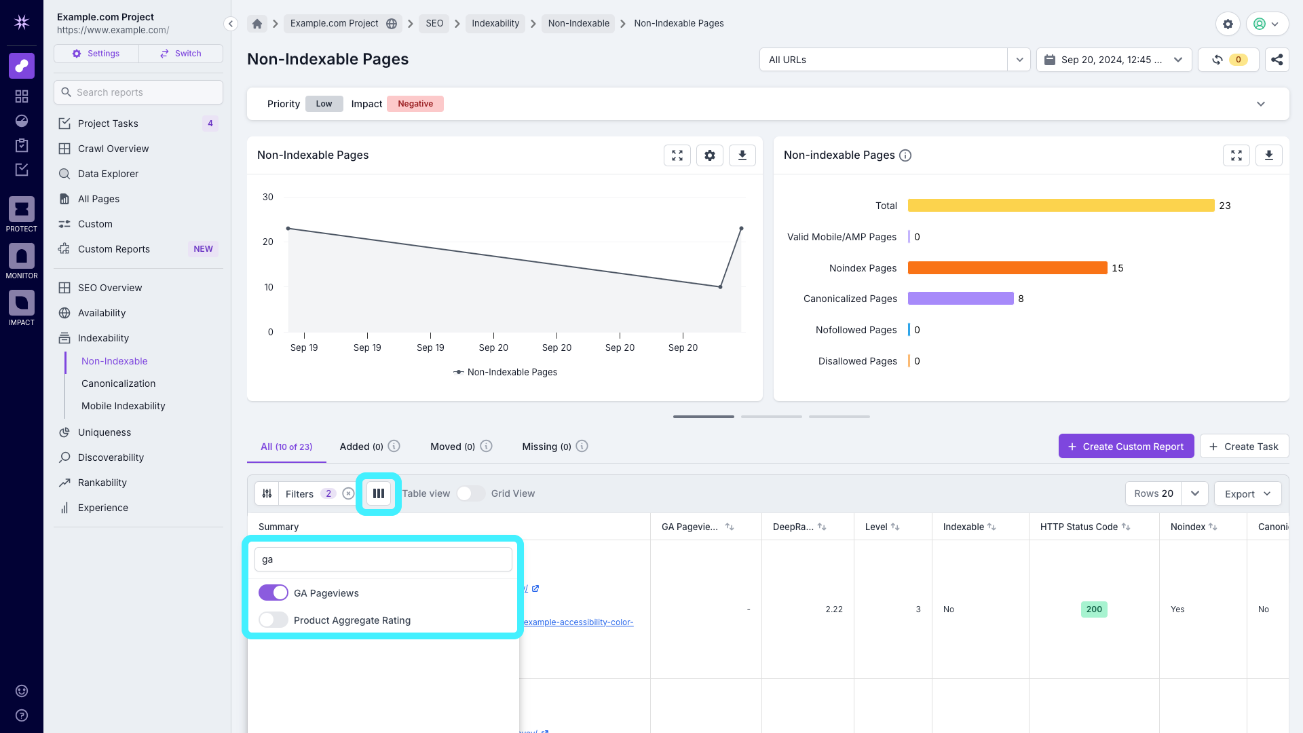
Task: Open the Non-Indexable Pages chart settings gear
Action: [709, 155]
